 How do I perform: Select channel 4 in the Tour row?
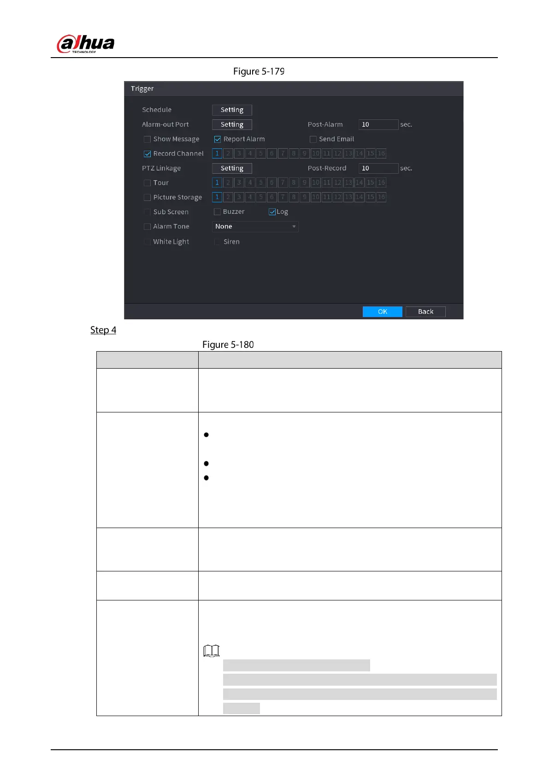click(x=250, y=182)
